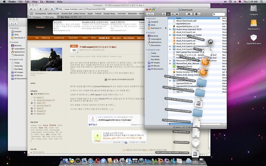Screen dimensions: 266x166
Task: Go back in Safari toolbar
Action: [x=31, y=9]
